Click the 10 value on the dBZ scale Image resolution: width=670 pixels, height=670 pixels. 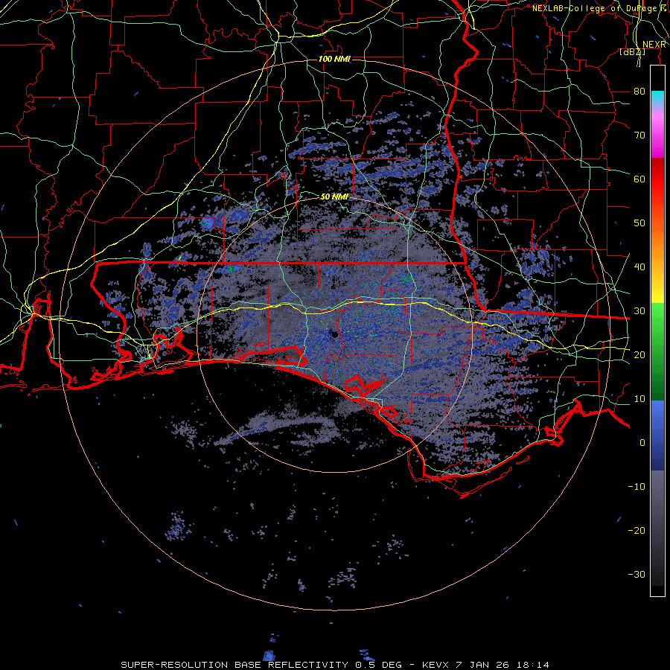coord(639,399)
